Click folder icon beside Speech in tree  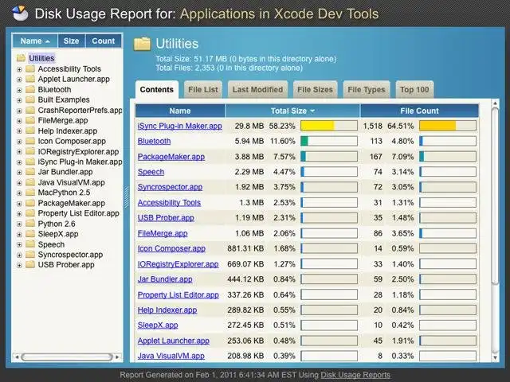click(30, 244)
